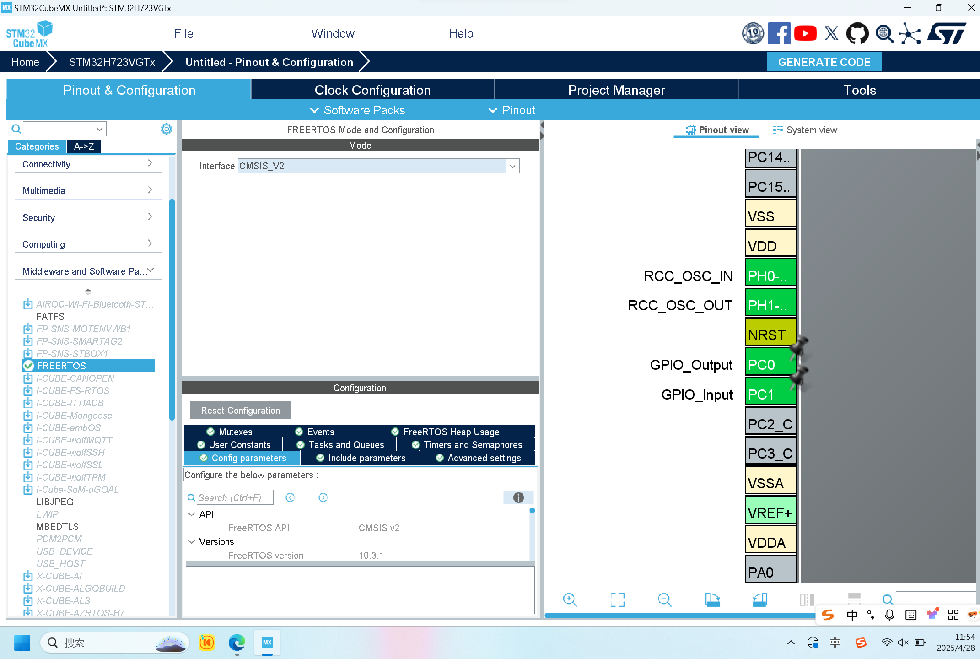Click the info icon in configuration

pos(518,497)
